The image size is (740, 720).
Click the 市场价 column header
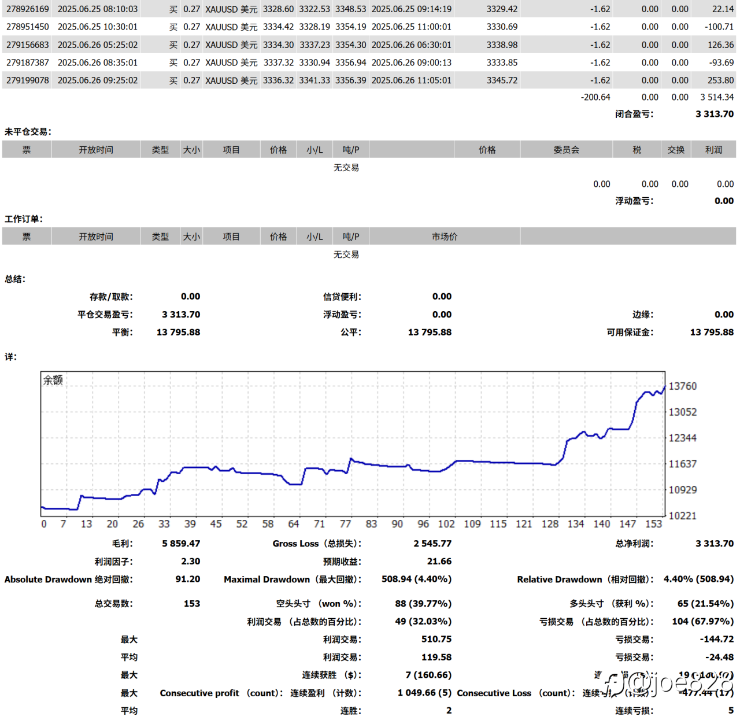point(444,237)
